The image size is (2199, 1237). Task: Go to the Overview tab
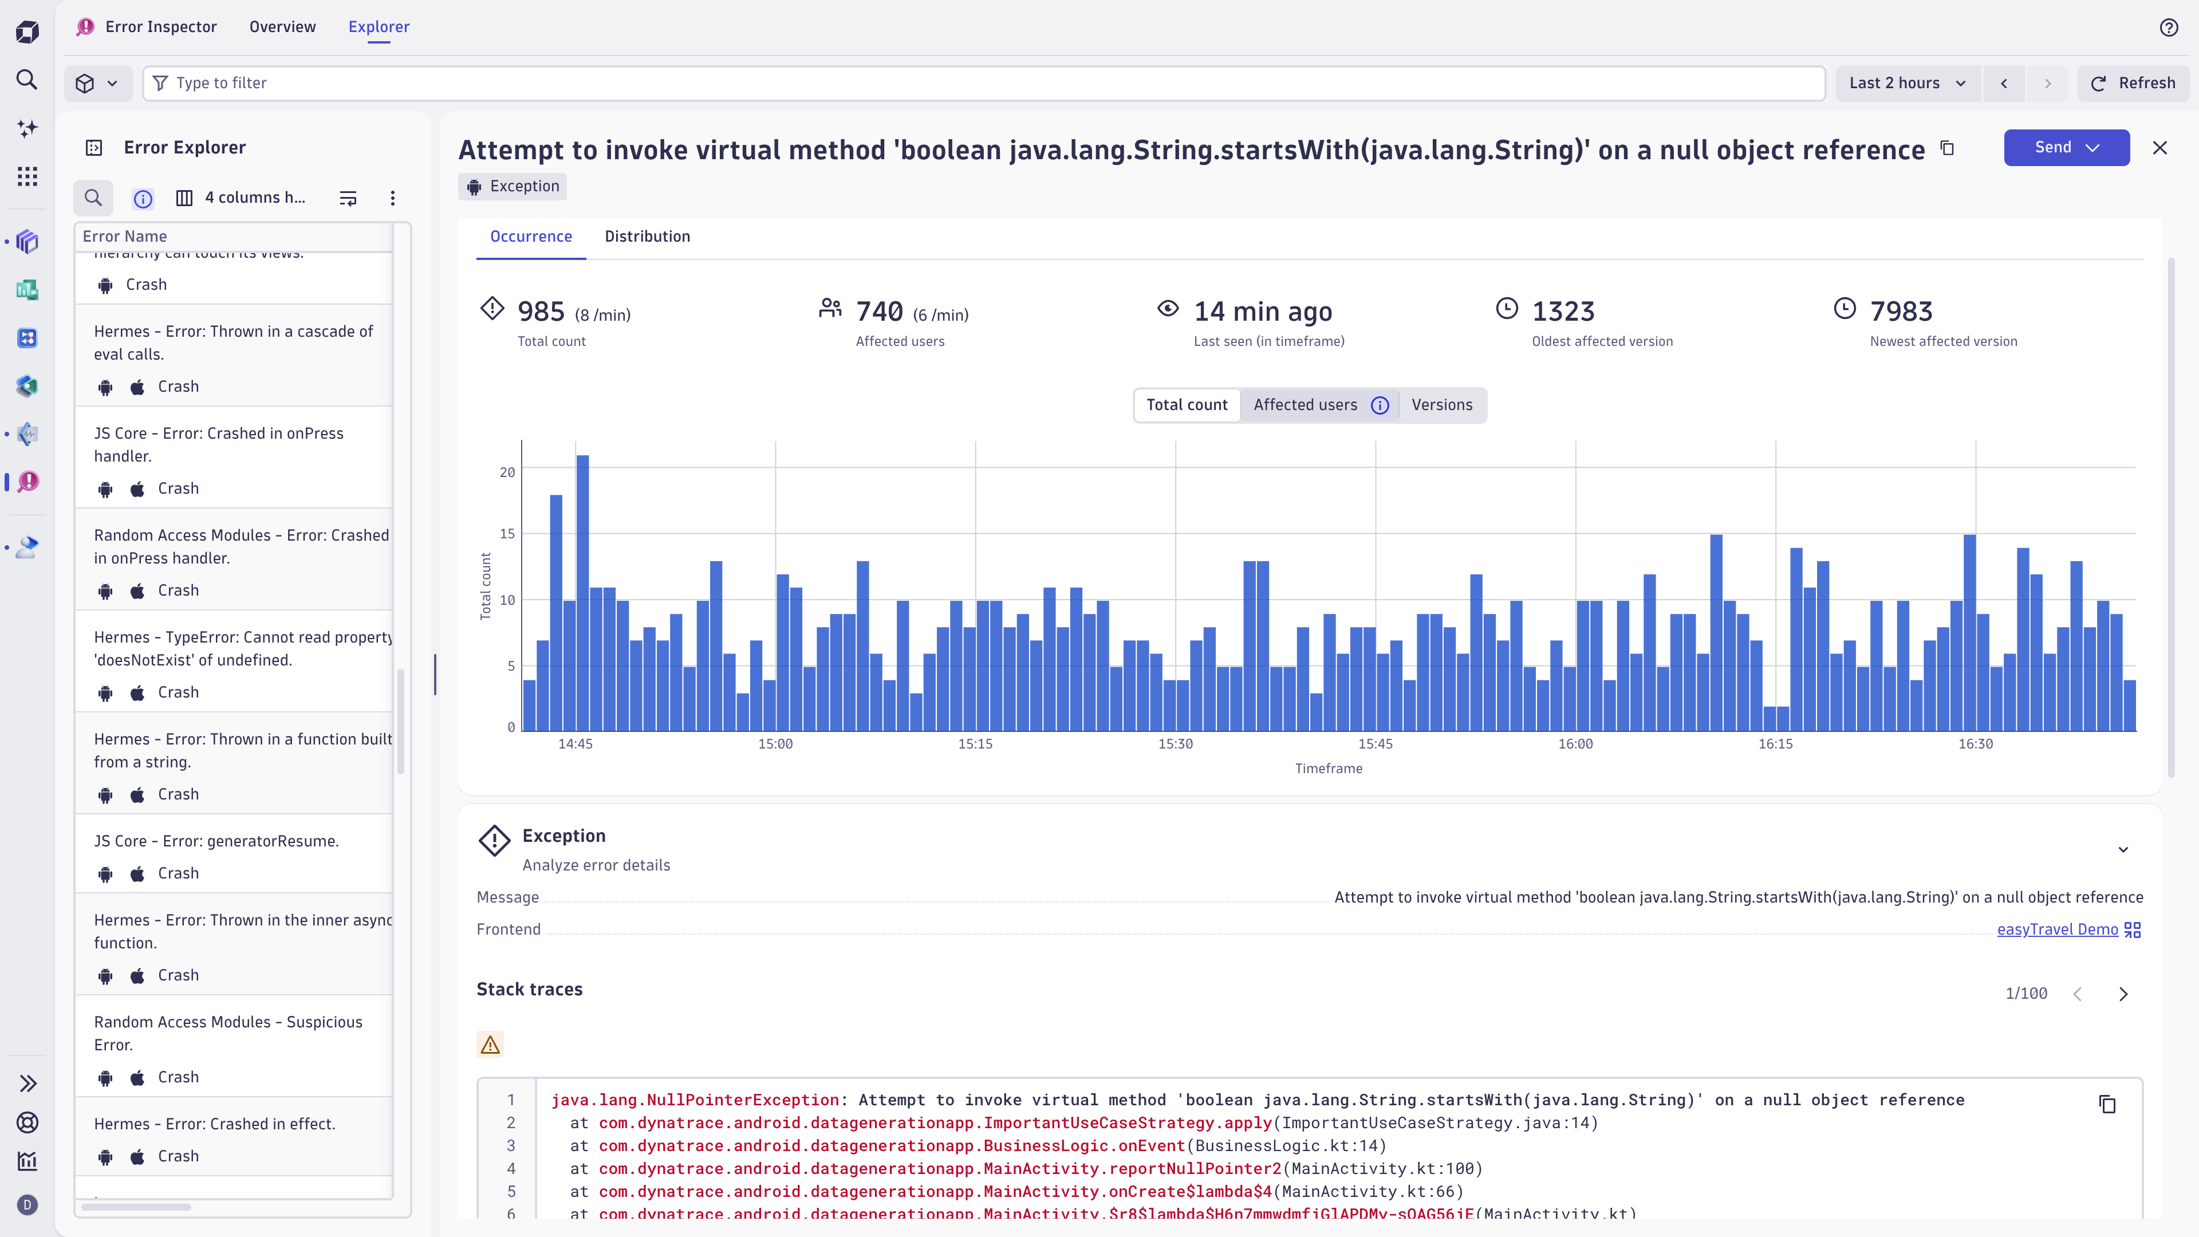point(282,26)
